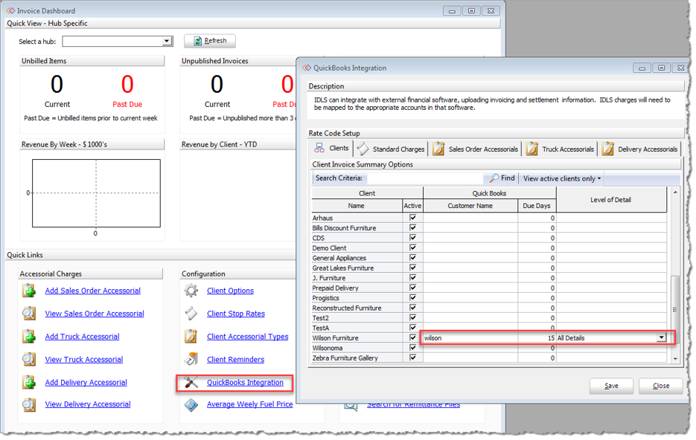Select the Wilsonoma client row name
Screen dimensions: 696x440
click(x=327, y=348)
